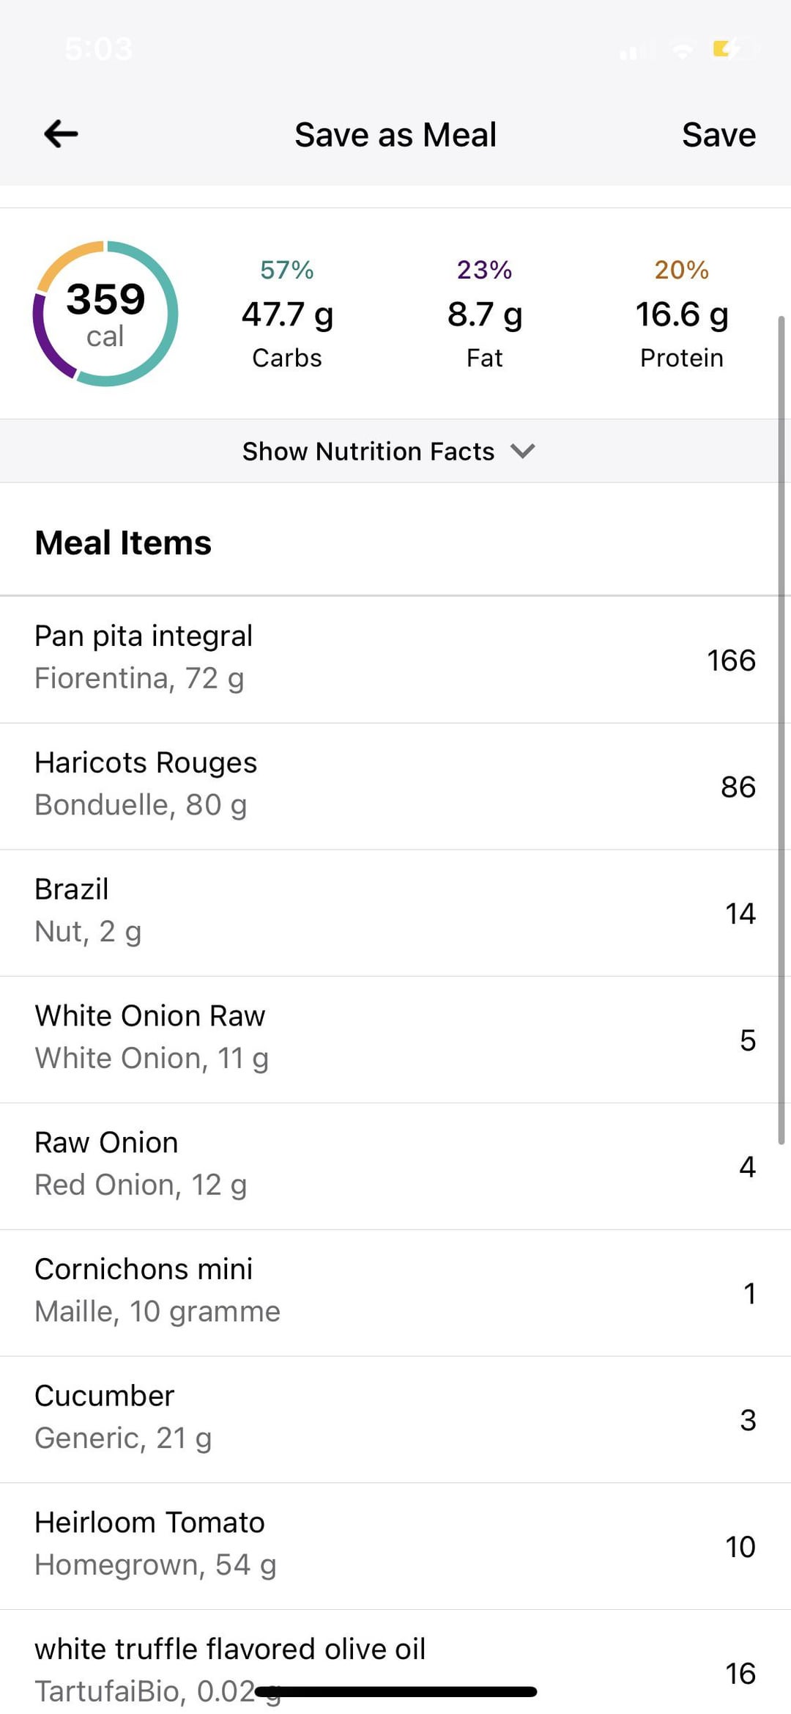Tap the White Onion Raw item
This screenshot has height=1714, width=791.
pyautogui.click(x=395, y=1040)
